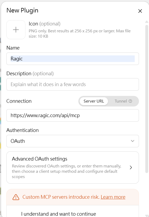The image size is (149, 217).
Task: Focus the Description input field
Action: pos(73,85)
